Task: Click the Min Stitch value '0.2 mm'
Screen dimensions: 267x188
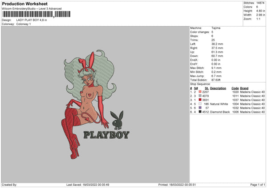Action: [x=216, y=72]
